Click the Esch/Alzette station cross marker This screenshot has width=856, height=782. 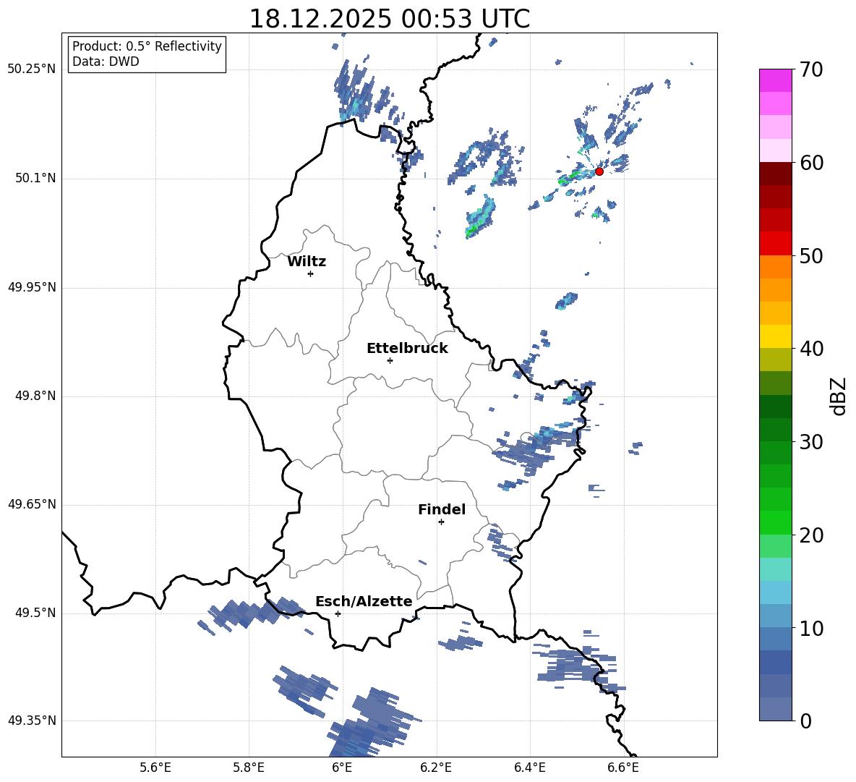(338, 613)
